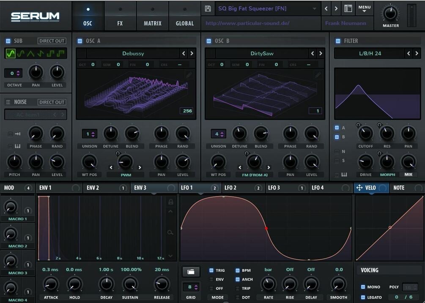Viewport: 425px width, 303px height.
Task: Open the MENU dropdown
Action: [364, 9]
